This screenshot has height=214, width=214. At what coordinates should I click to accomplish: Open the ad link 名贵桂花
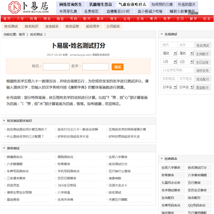pos(92,11)
